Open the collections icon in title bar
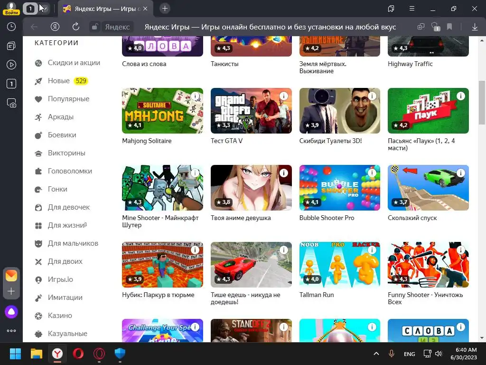 pyautogui.click(x=391, y=9)
